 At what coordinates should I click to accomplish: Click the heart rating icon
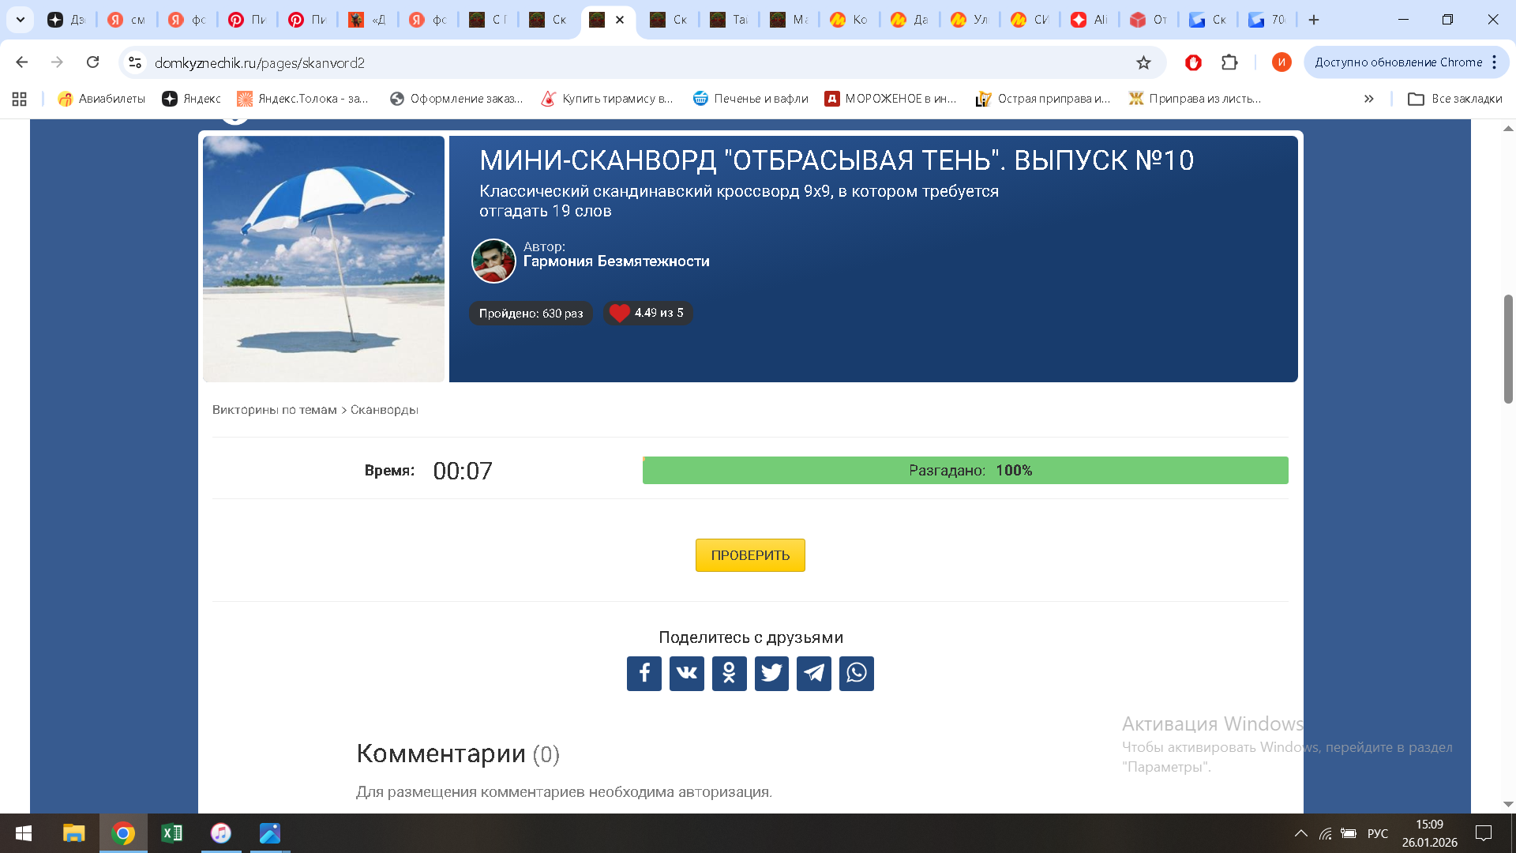coord(619,313)
